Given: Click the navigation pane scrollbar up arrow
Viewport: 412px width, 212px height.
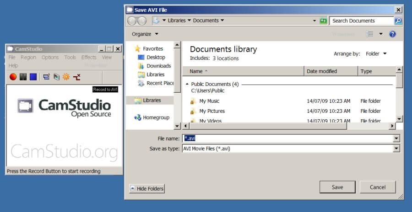Looking at the screenshot, I should coord(177,45).
